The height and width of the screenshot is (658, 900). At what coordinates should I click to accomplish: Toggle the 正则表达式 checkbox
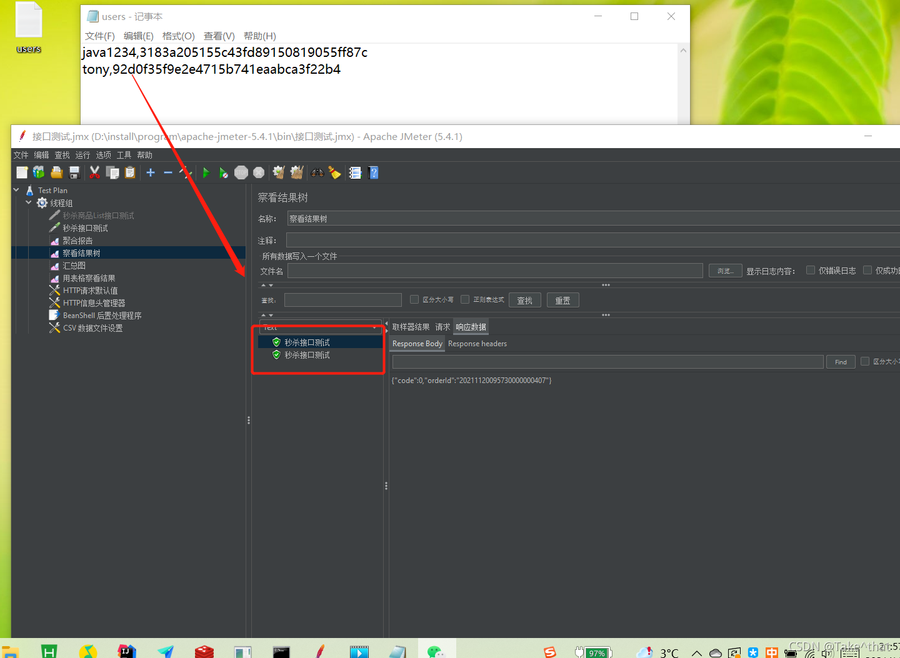pos(465,299)
